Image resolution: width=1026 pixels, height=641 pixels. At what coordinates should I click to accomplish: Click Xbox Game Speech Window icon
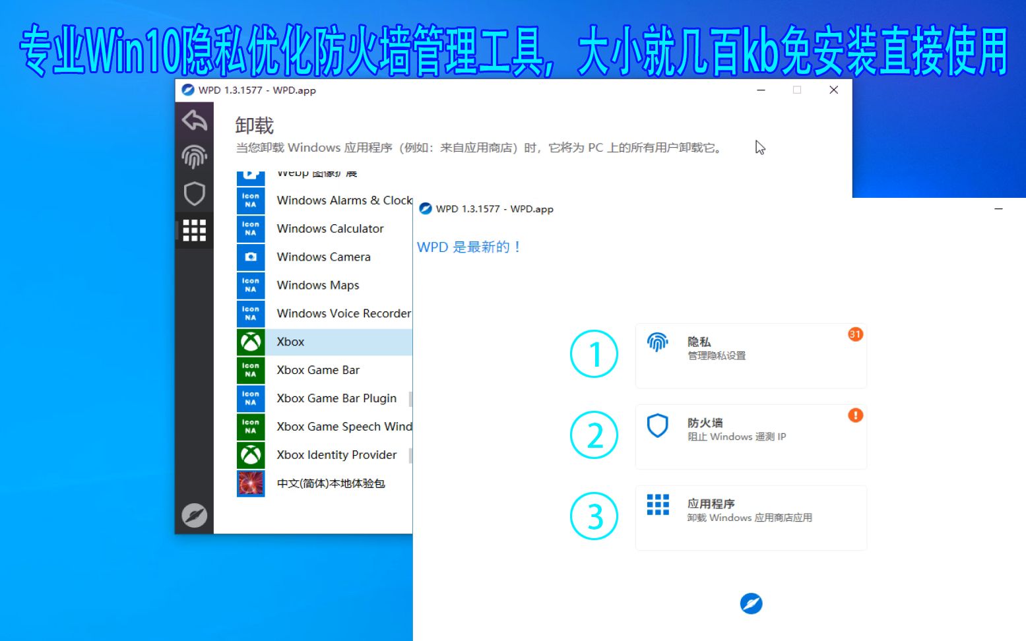click(251, 427)
